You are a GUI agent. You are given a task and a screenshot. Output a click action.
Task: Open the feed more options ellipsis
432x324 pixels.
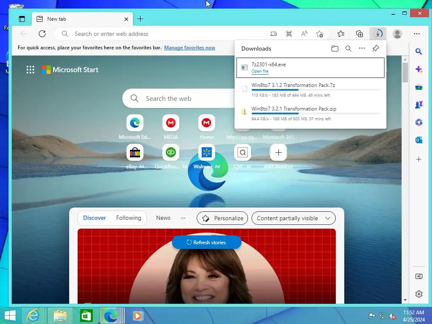coord(183,218)
